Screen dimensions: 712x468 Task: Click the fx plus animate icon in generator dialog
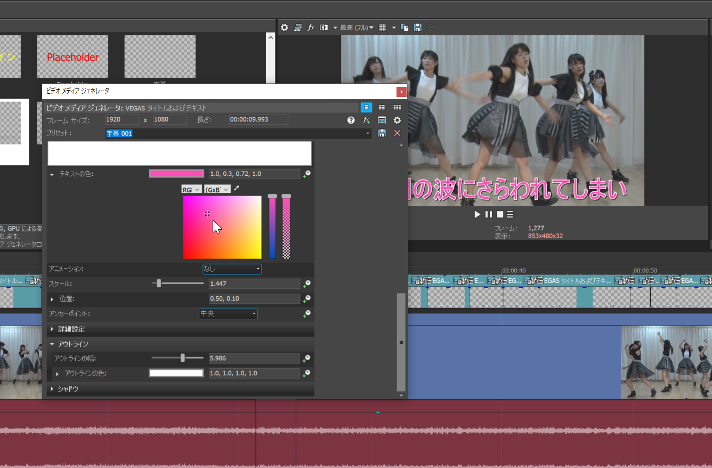point(366,120)
